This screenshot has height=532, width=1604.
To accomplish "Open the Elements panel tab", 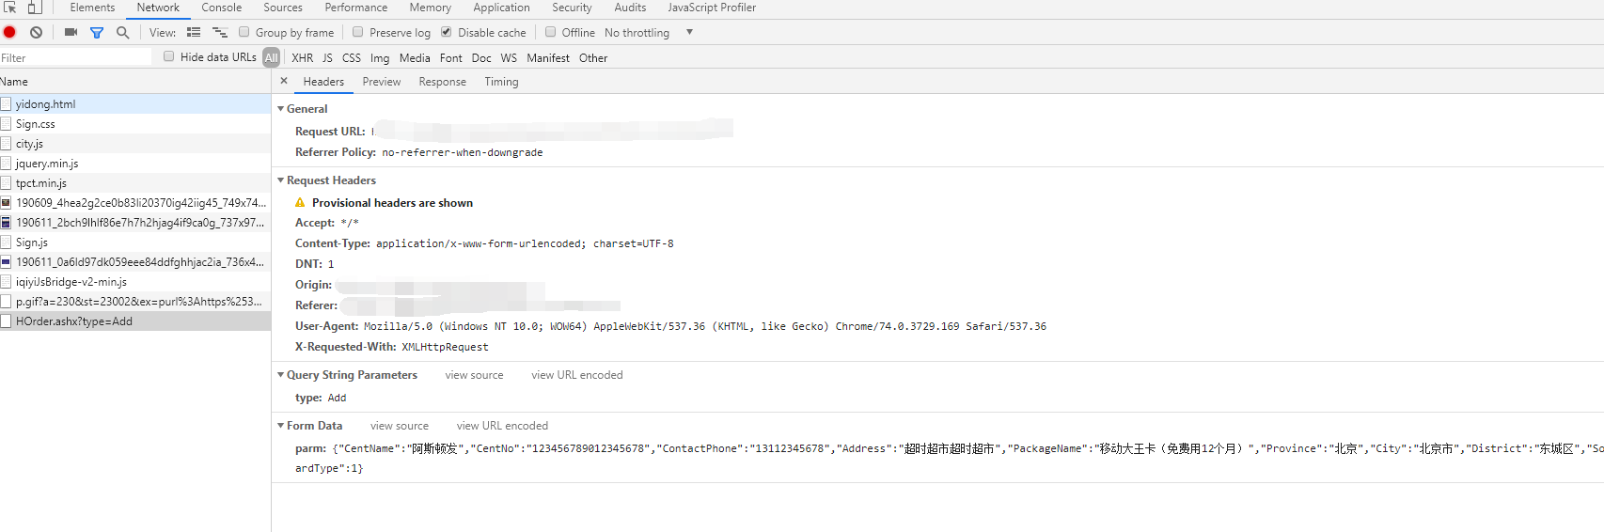I will (x=92, y=8).
